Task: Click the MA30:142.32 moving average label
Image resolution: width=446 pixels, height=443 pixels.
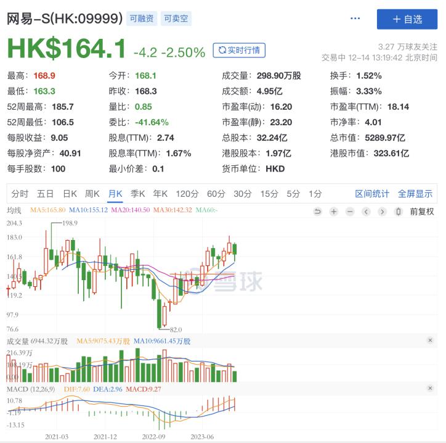Action: [172, 210]
